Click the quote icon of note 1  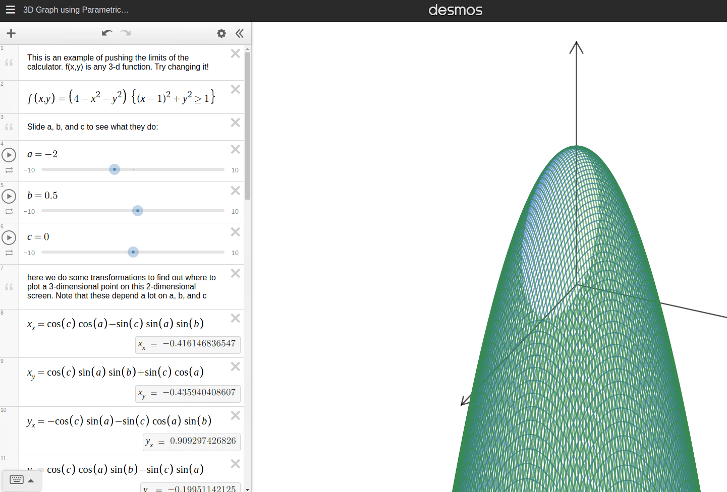[x=9, y=63]
